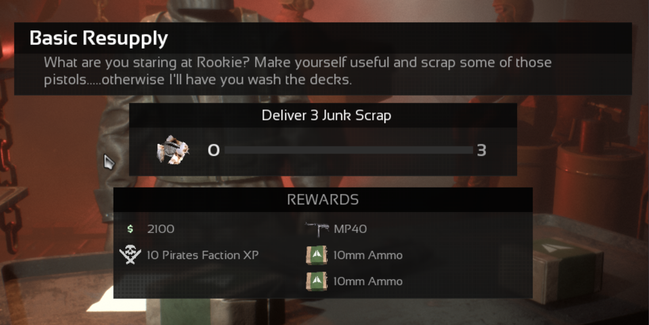Click the Pirates skull faction icon
The height and width of the screenshot is (325, 649).
130,255
